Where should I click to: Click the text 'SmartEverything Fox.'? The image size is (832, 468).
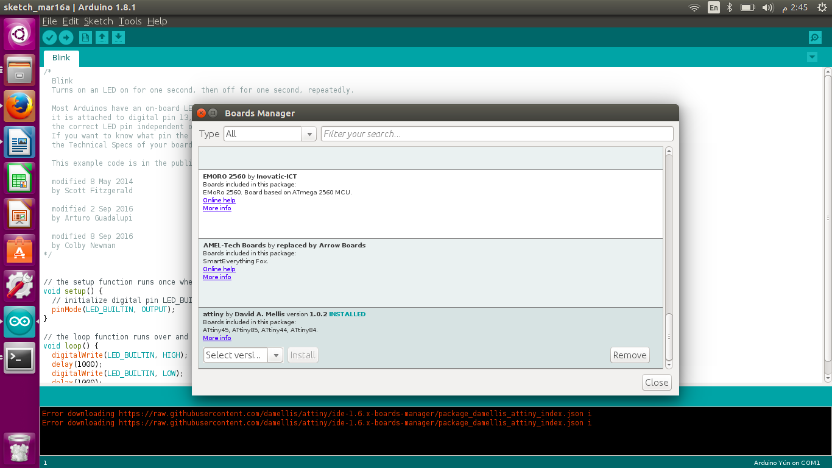pos(236,261)
